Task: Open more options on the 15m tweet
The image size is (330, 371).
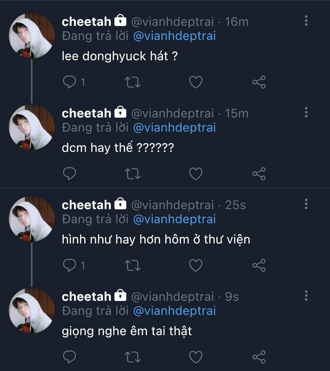Action: point(306,113)
